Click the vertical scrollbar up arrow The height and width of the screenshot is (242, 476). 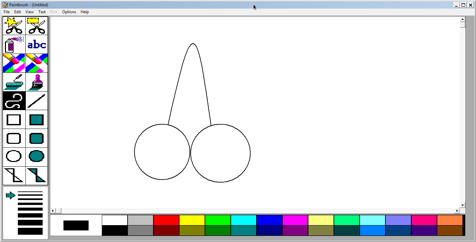click(x=463, y=19)
